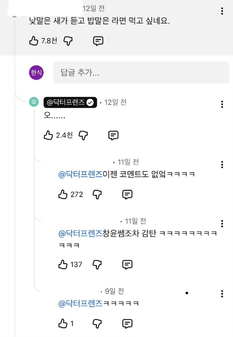Like the reply with 272 likes
This screenshot has height=337, width=233.
[63, 194]
